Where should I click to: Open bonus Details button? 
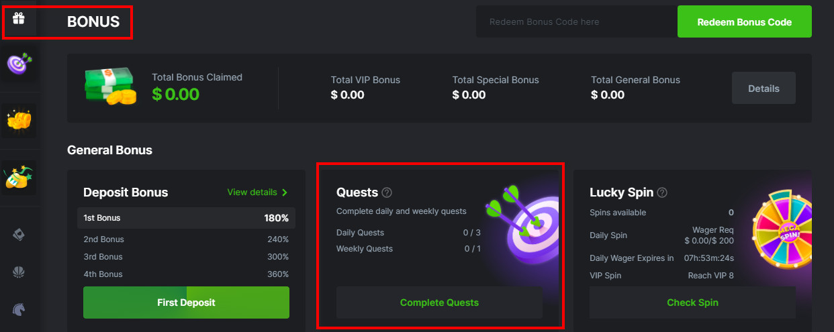[x=763, y=89]
